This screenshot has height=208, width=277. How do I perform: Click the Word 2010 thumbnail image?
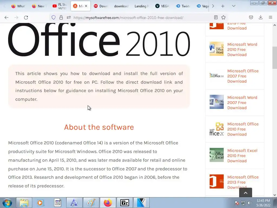coord(217,49)
